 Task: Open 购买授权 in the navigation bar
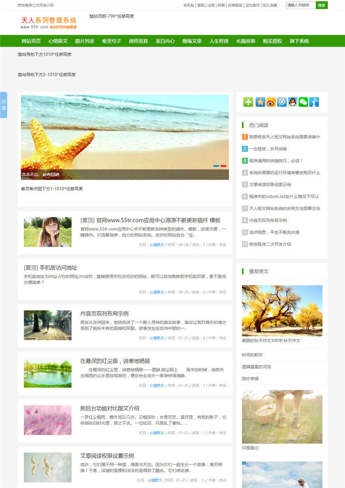[x=272, y=41]
